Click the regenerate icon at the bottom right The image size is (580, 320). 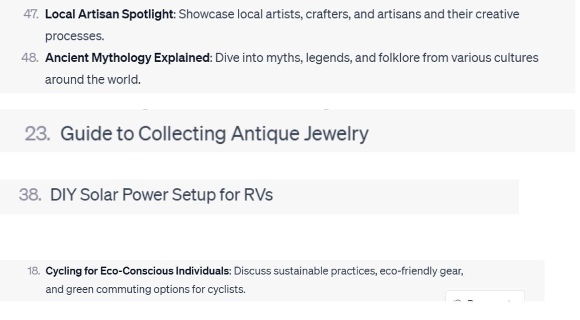pos(457,300)
